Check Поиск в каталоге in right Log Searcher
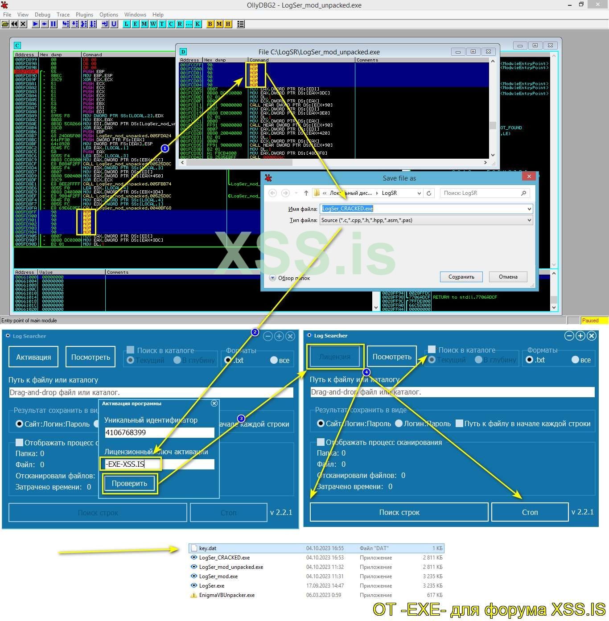 432,350
